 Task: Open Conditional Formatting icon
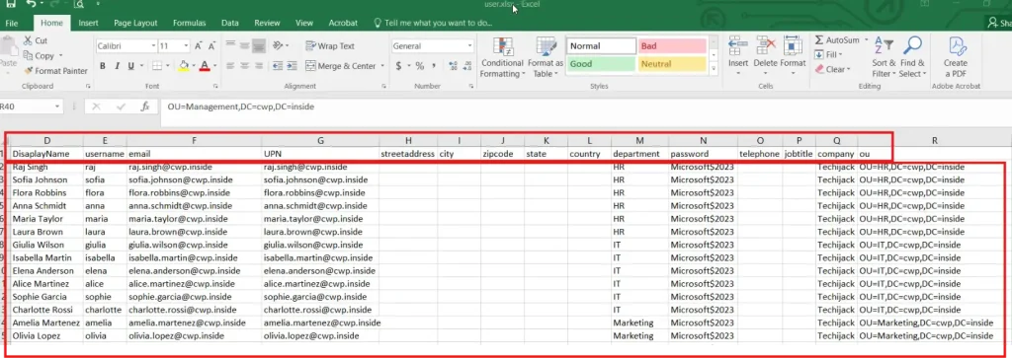tap(503, 47)
